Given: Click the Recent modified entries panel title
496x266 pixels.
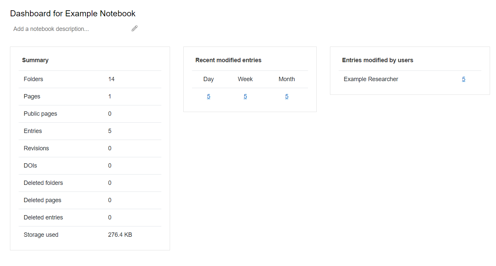Looking at the screenshot, I should coord(228,60).
